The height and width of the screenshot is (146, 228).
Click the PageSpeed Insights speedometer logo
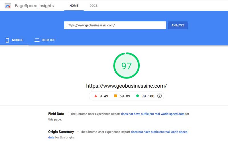coord(8,6)
